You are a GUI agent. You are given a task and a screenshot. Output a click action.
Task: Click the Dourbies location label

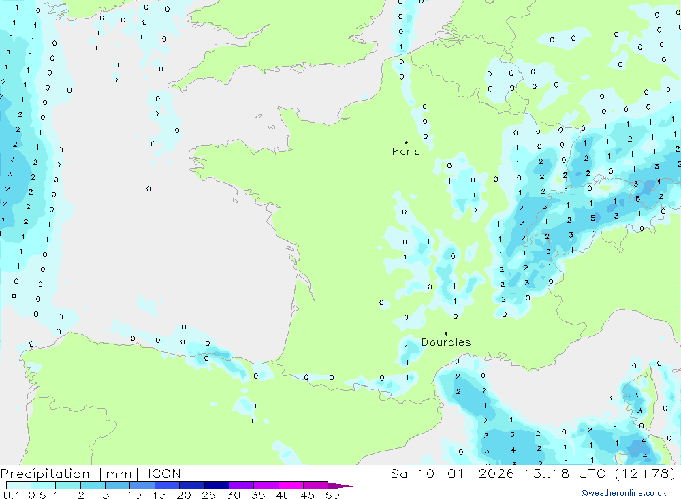pos(446,342)
